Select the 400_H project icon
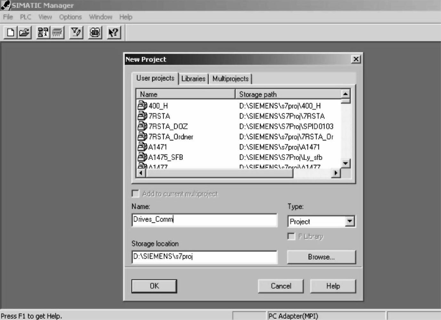Image resolution: width=441 pixels, height=320 pixels. pos(142,105)
